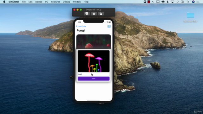Click the iPhone 11 – 14.0 window title
The width and height of the screenshot is (203, 114).
point(94,10)
